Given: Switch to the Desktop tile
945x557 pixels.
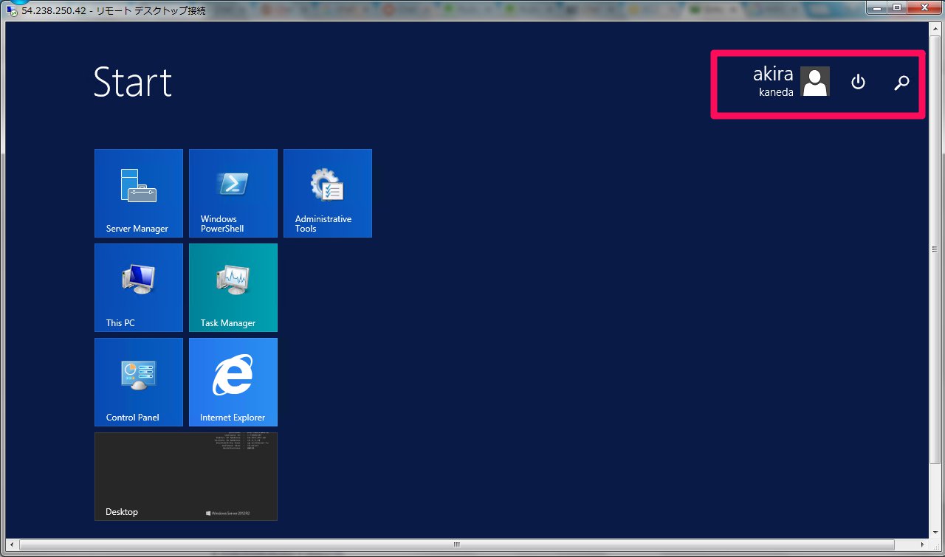Looking at the screenshot, I should click(x=186, y=477).
